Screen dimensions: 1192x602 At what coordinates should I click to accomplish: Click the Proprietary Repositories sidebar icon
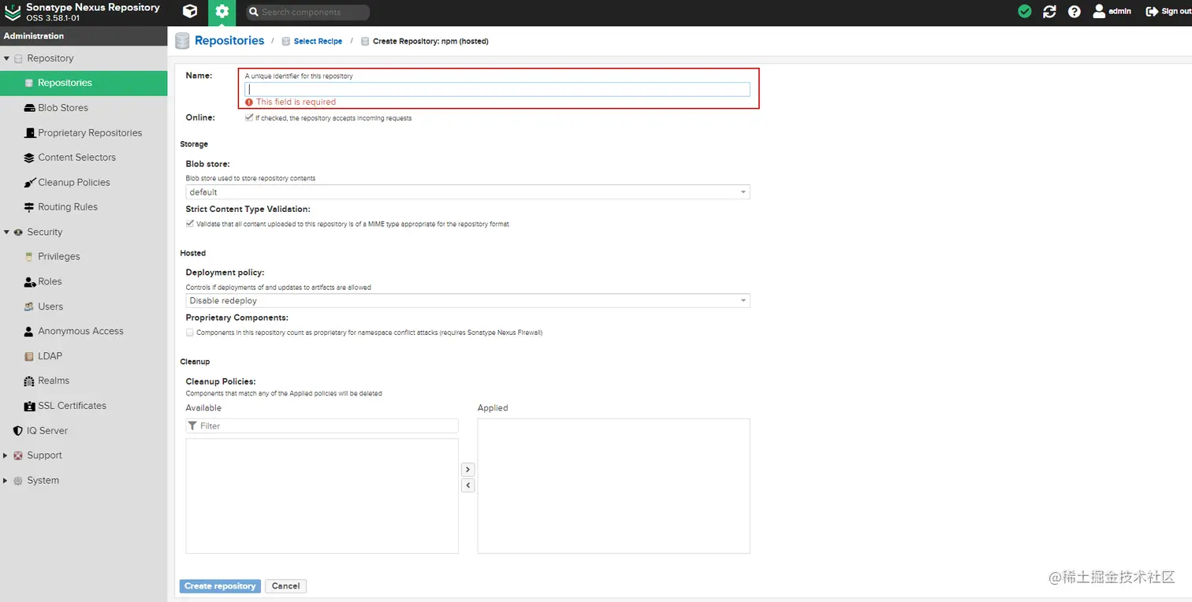point(29,133)
